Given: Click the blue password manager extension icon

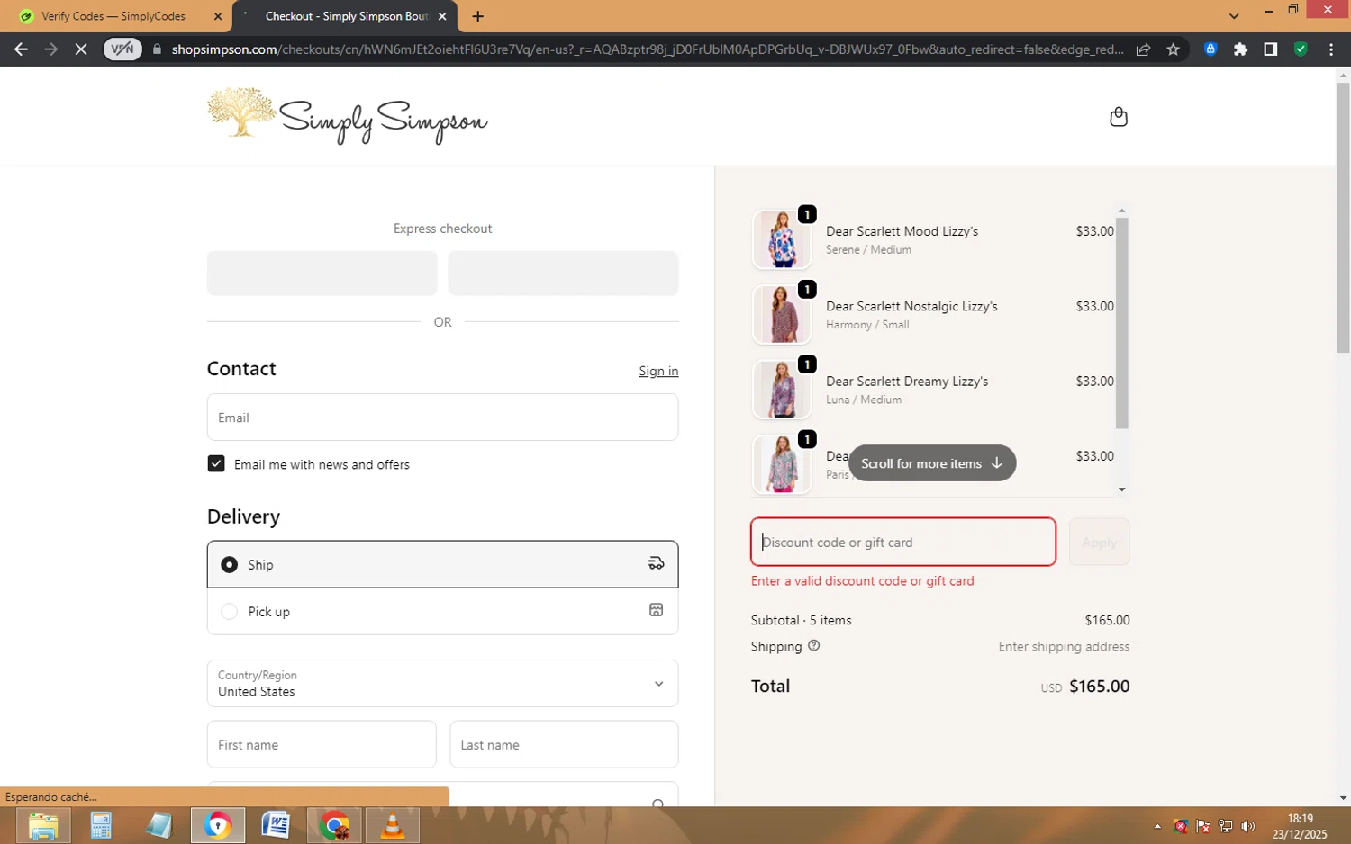Looking at the screenshot, I should point(1210,49).
